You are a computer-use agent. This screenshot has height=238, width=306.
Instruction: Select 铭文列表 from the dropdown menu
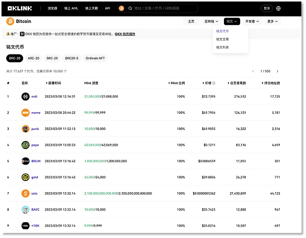point(222,47)
